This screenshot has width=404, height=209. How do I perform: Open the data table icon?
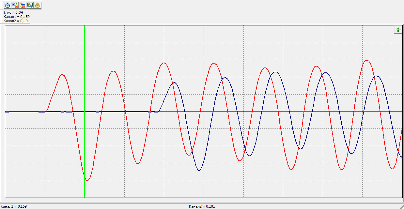[x=23, y=5]
